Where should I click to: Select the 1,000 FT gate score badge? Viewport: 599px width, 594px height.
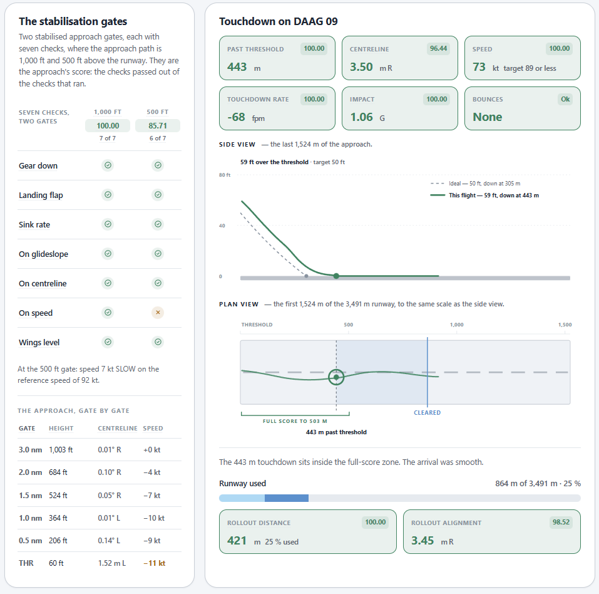click(x=108, y=125)
